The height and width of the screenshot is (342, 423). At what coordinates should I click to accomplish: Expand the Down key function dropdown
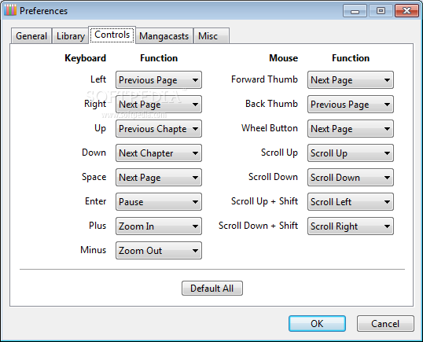tap(159, 153)
